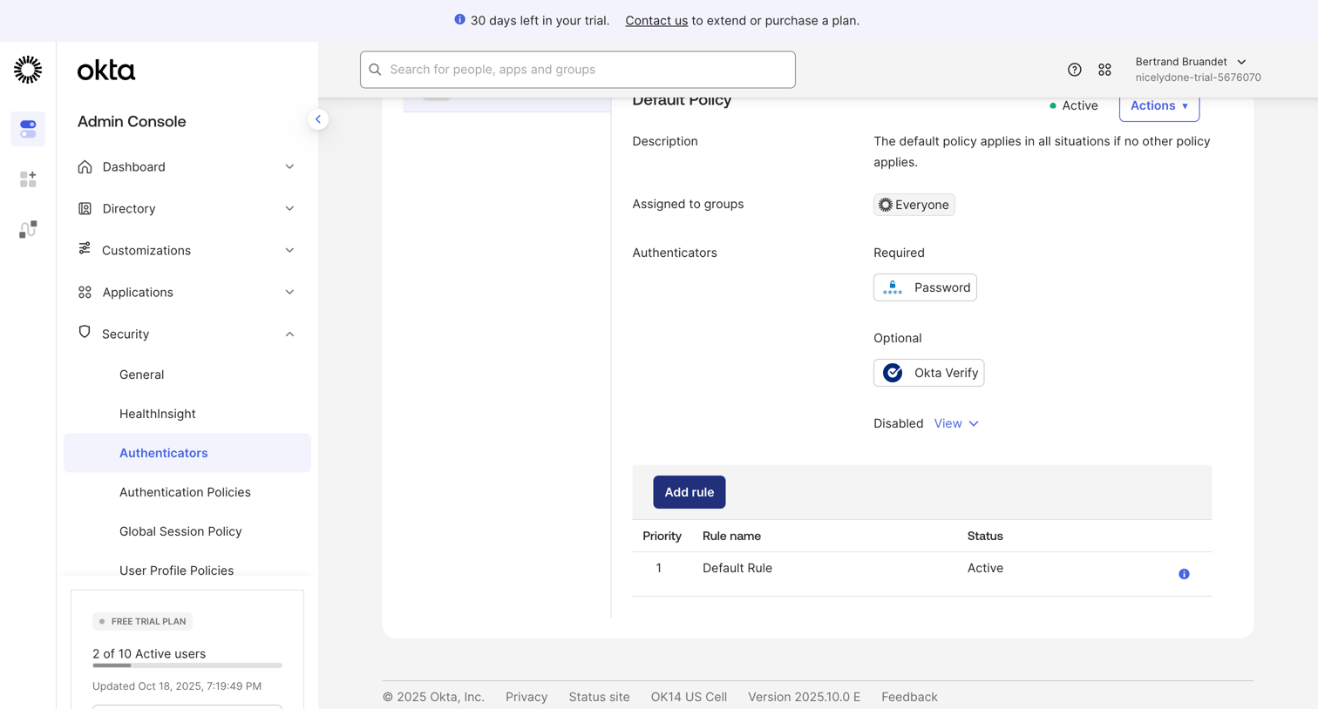Click the Okta sunburst logo icon
This screenshot has width=1318, height=709.
coord(28,70)
